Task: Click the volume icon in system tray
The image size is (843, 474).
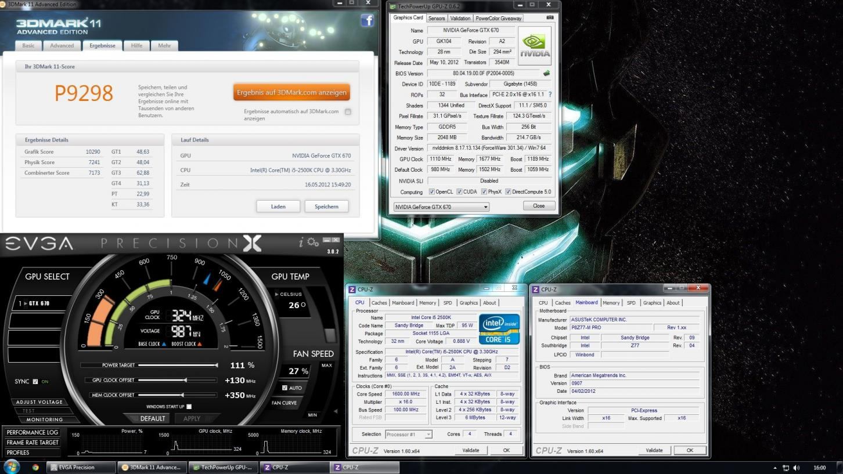Action: coord(796,468)
